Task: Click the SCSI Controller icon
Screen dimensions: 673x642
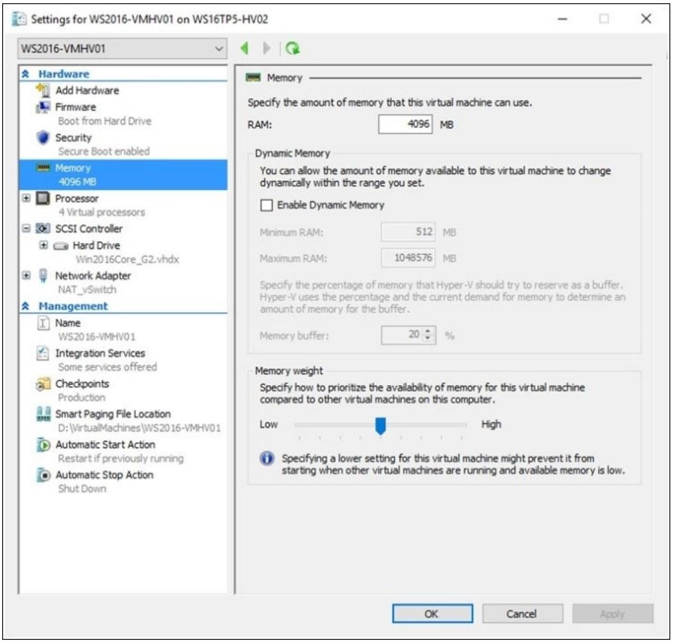Action: pyautogui.click(x=43, y=228)
